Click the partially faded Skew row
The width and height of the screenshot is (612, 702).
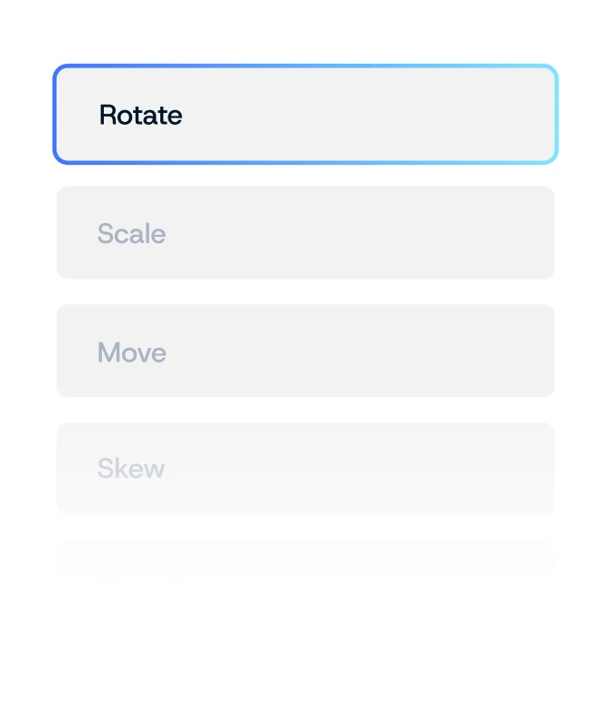click(x=305, y=469)
